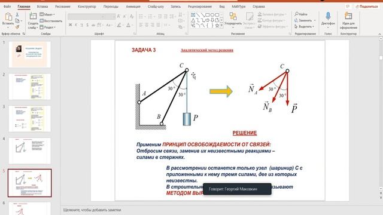
Task: Toggle italic (К) formatting
Action: 76,25
